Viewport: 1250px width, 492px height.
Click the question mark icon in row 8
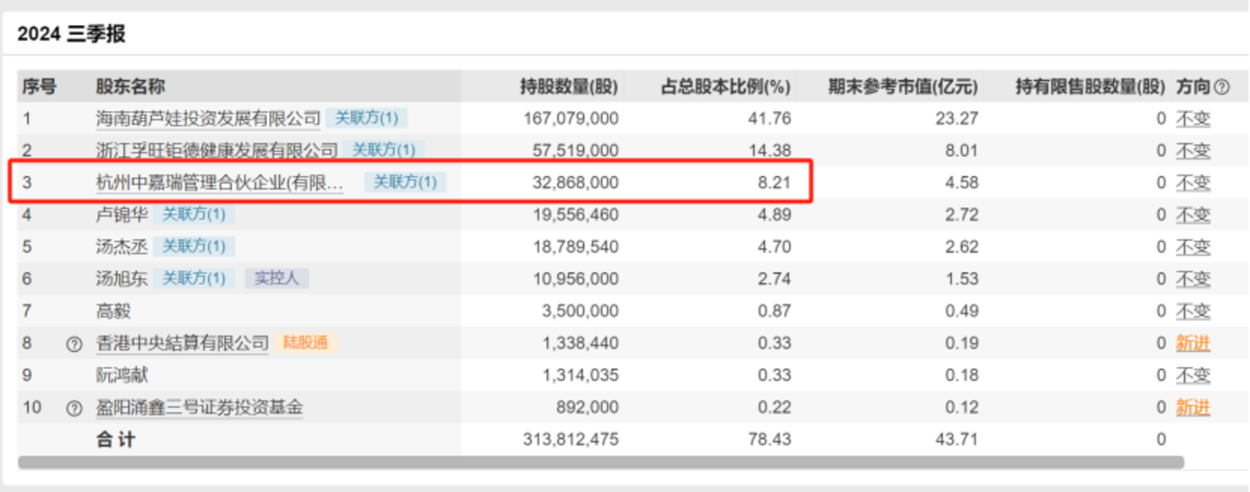pyautogui.click(x=75, y=344)
